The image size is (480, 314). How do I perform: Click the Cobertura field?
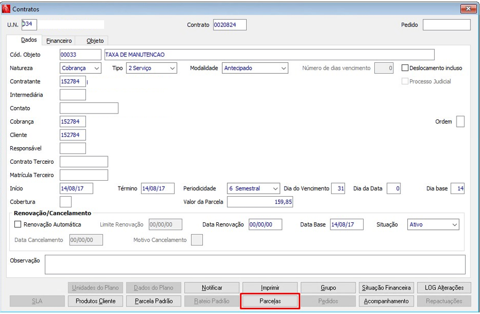66,202
